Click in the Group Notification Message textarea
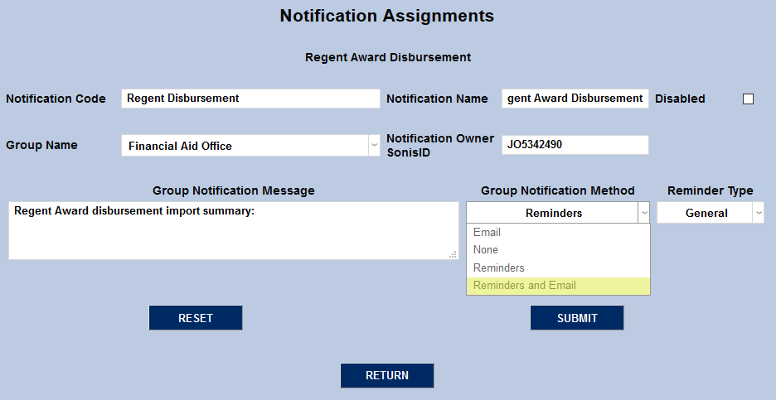Screen dimensions: 776x400 tap(234, 230)
